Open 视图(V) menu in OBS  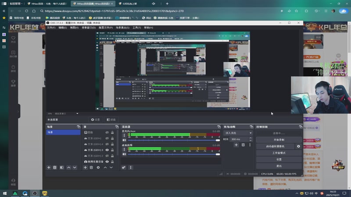click(x=74, y=28)
